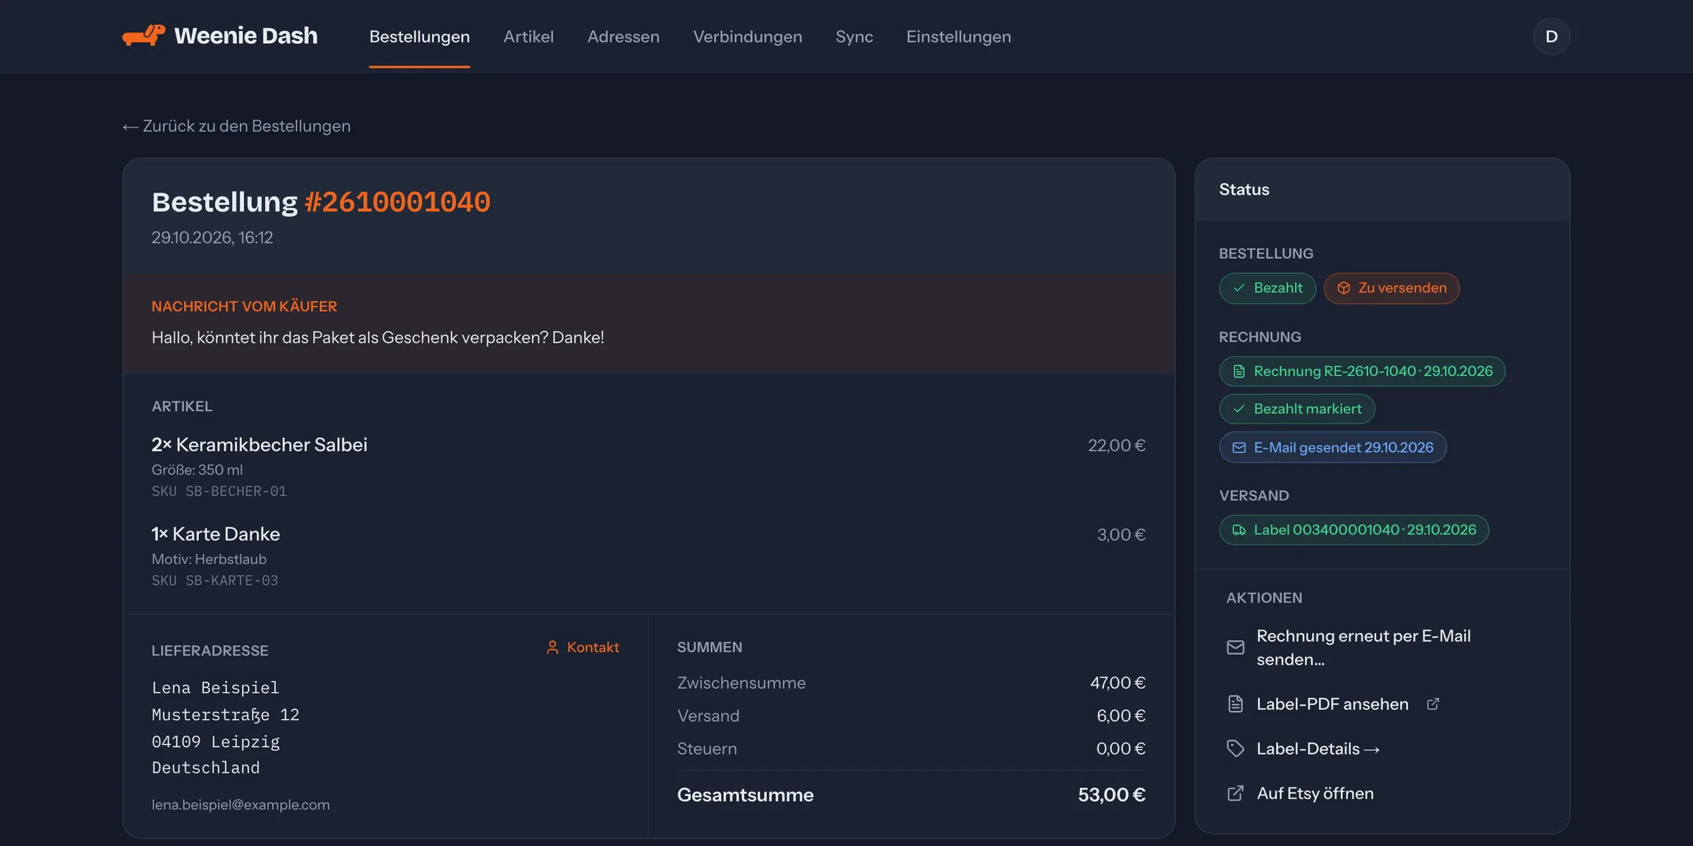Open the order via Auf Etsy öffnen
The height and width of the screenshot is (846, 1693).
pyautogui.click(x=1315, y=793)
